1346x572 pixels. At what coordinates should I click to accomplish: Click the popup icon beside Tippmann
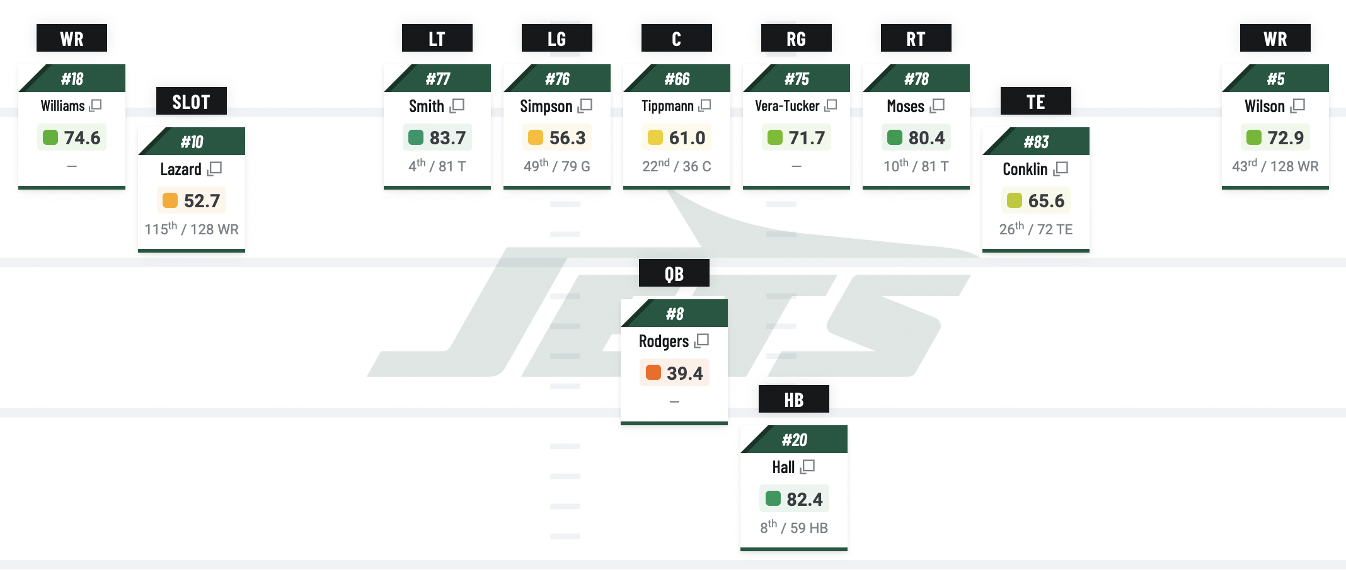click(705, 105)
